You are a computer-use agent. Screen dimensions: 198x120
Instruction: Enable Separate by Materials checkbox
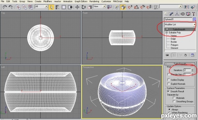coord(174,98)
